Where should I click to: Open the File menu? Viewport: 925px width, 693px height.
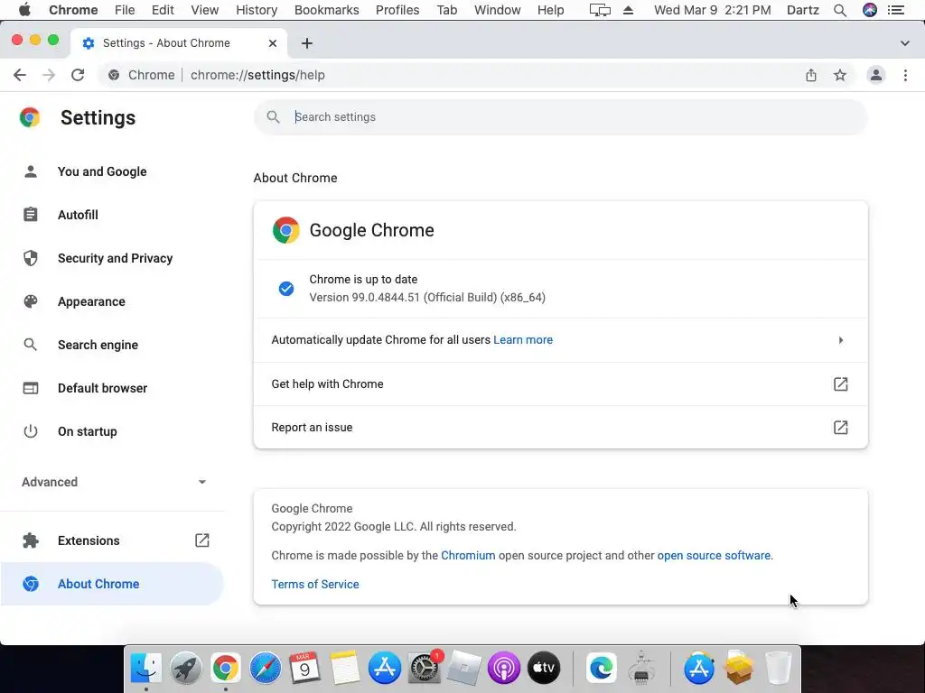point(125,10)
